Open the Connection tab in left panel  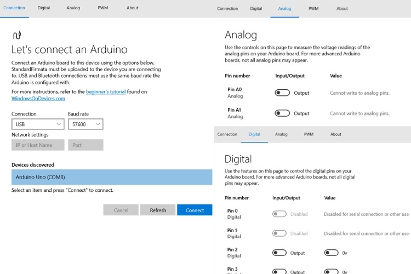(14, 8)
